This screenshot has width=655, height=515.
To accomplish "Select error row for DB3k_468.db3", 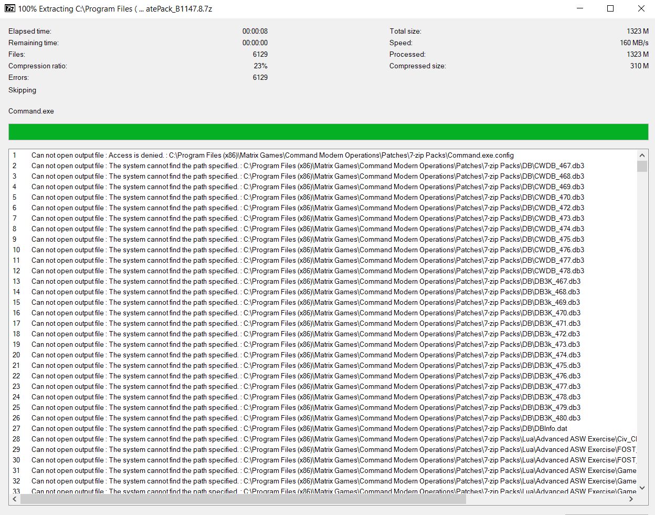I will [323, 292].
